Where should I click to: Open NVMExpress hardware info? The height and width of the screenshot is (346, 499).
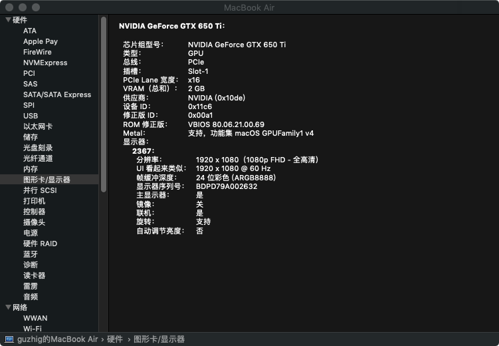pos(45,63)
